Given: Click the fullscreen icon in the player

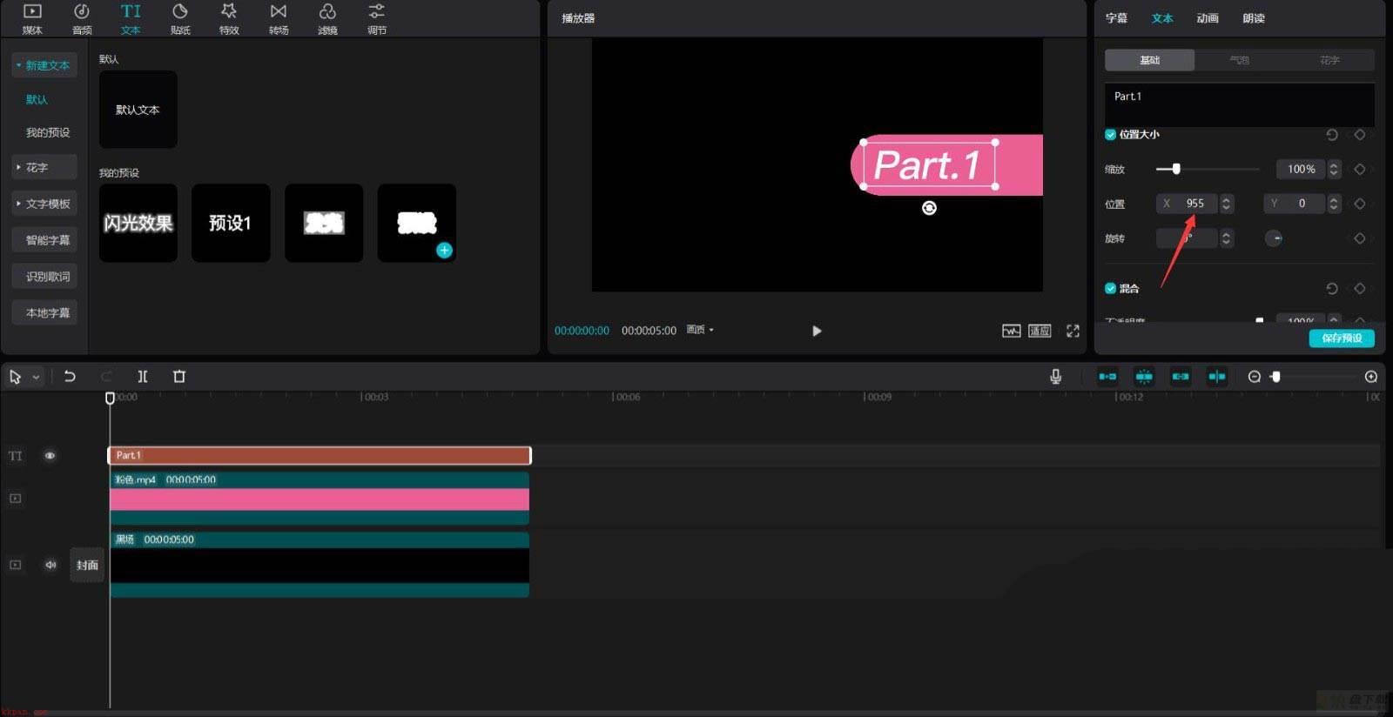Looking at the screenshot, I should pos(1073,331).
